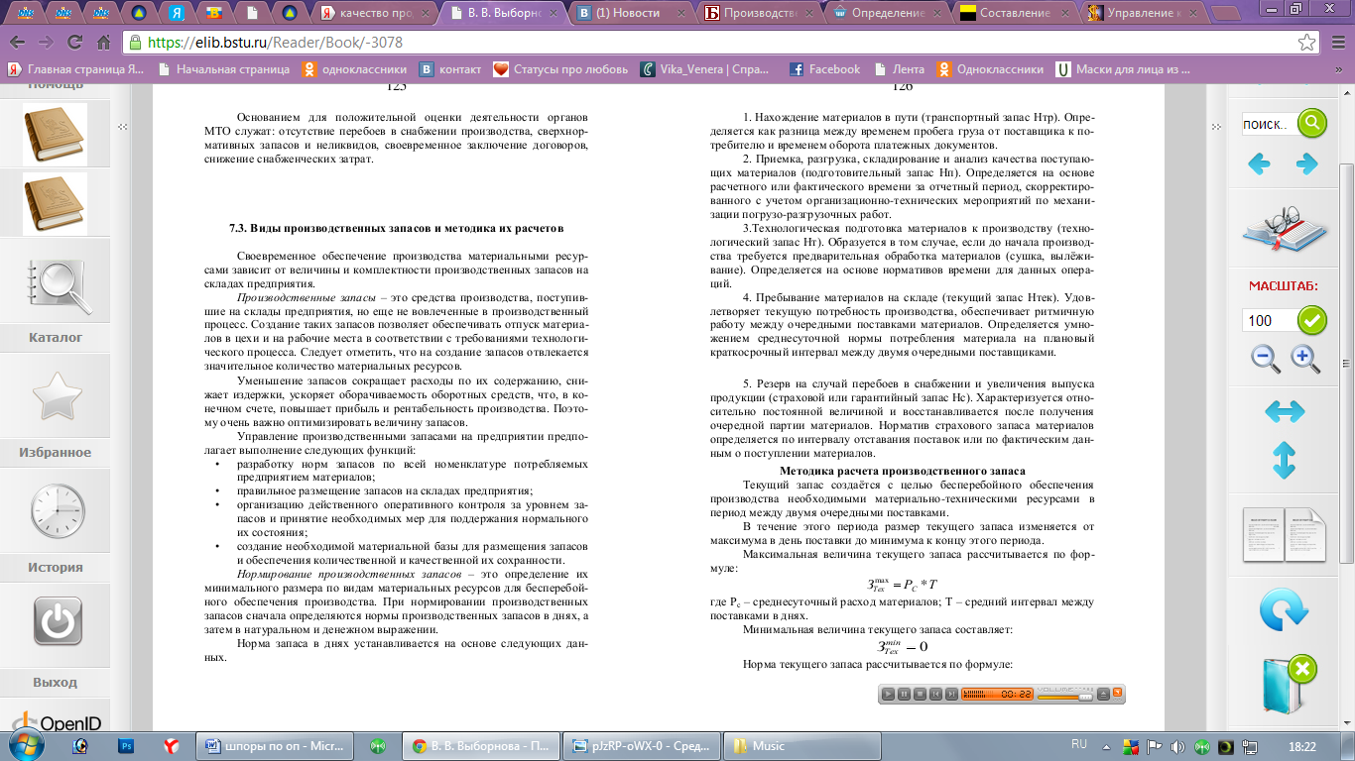Open 'Лента' bookmark
This screenshot has width=1355, height=761.
pyautogui.click(x=899, y=69)
